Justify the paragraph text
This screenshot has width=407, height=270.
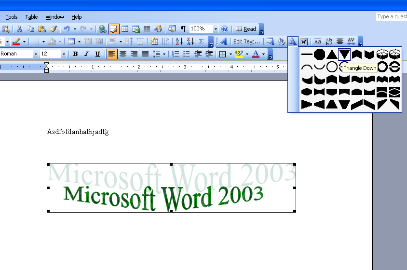tap(145, 54)
